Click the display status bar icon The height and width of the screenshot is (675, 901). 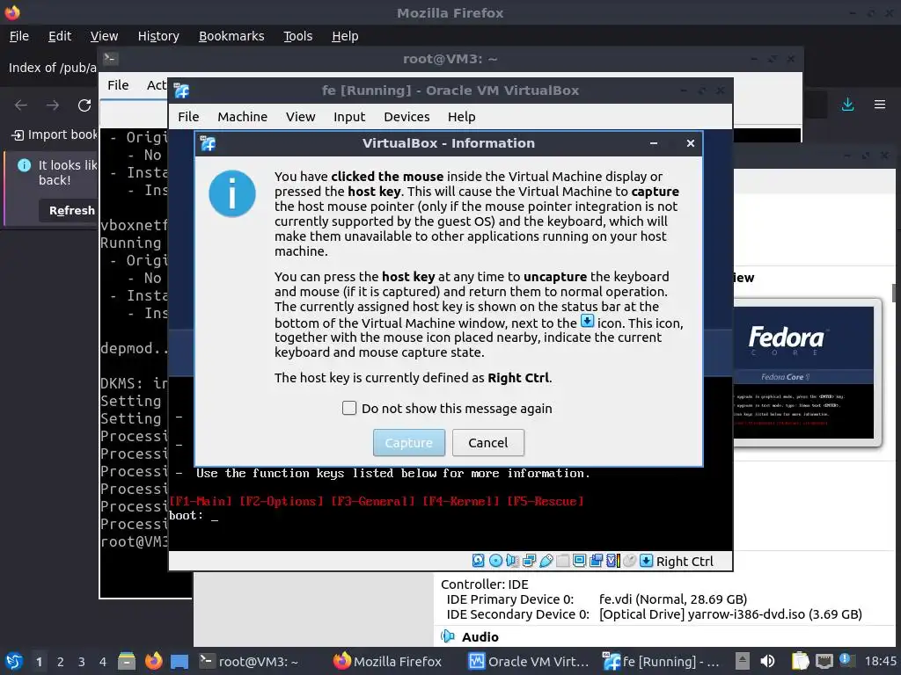click(579, 561)
